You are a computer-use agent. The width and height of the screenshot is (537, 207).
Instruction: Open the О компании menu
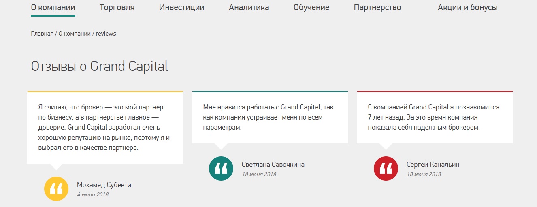pyautogui.click(x=53, y=7)
